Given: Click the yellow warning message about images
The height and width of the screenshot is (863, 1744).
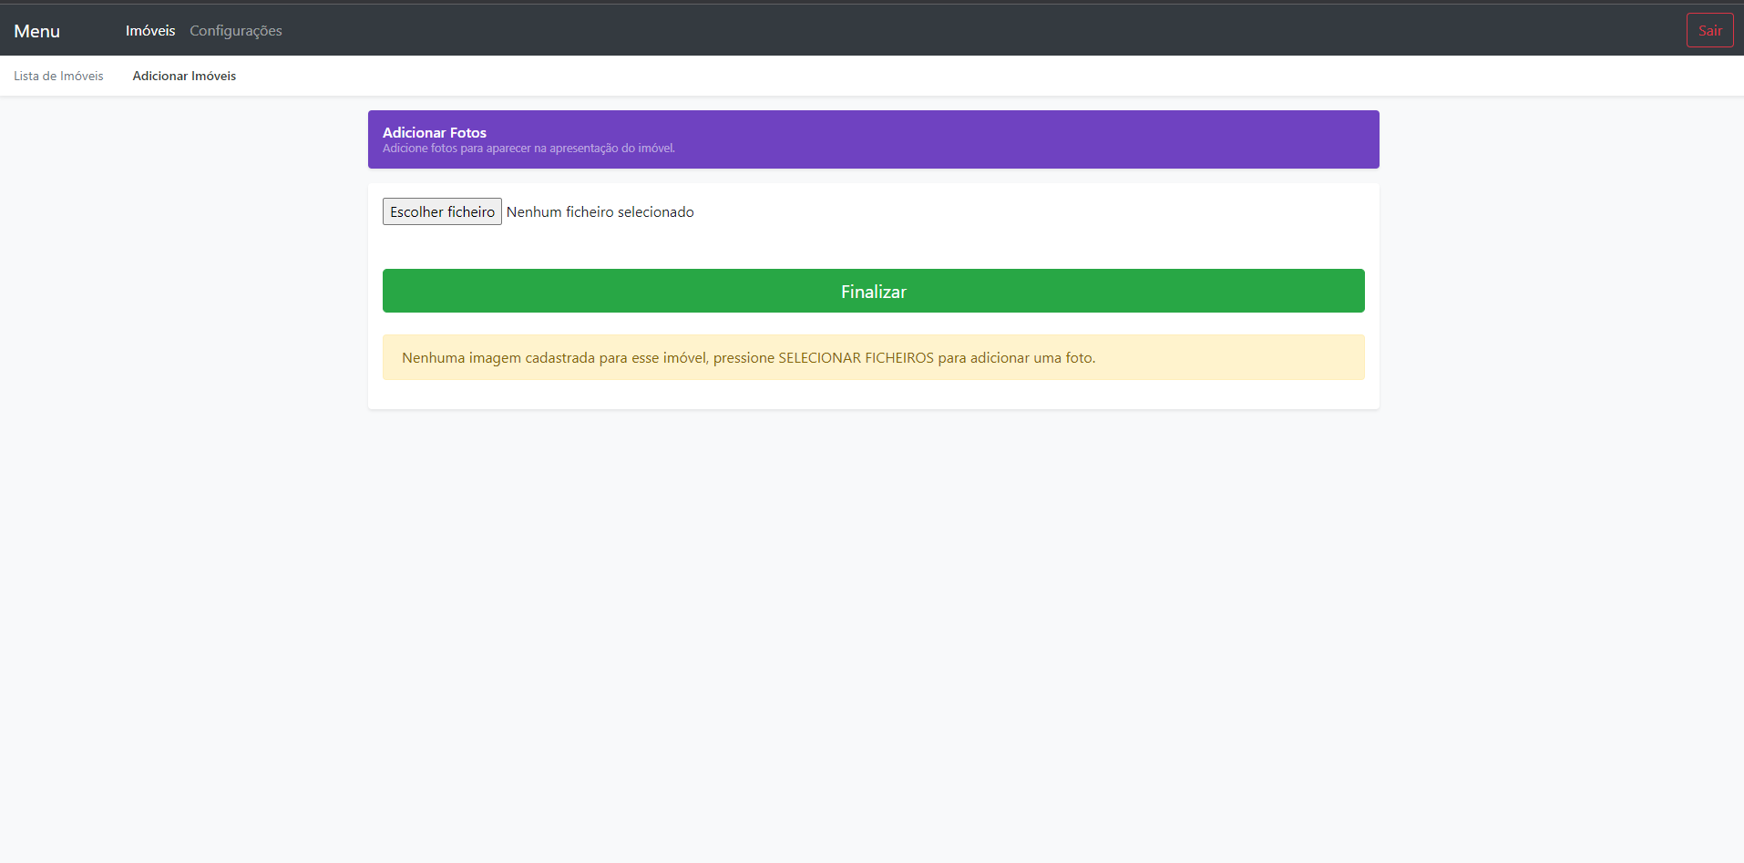Looking at the screenshot, I should click(x=872, y=357).
